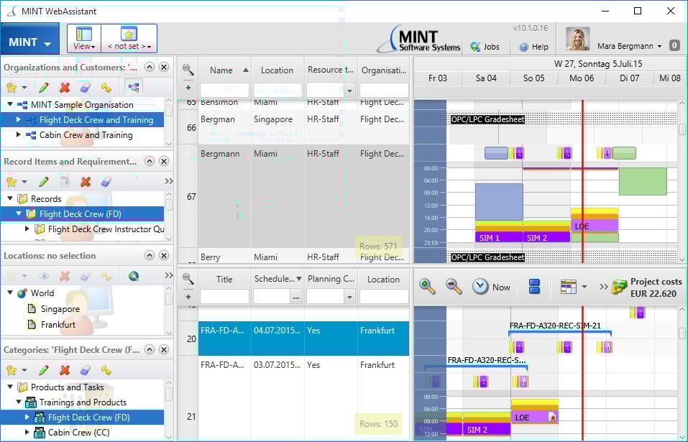Open the Help menu
Screen dimensions: 688x442
coord(533,47)
